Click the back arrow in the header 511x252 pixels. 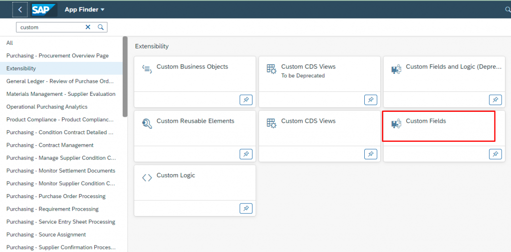pos(20,10)
